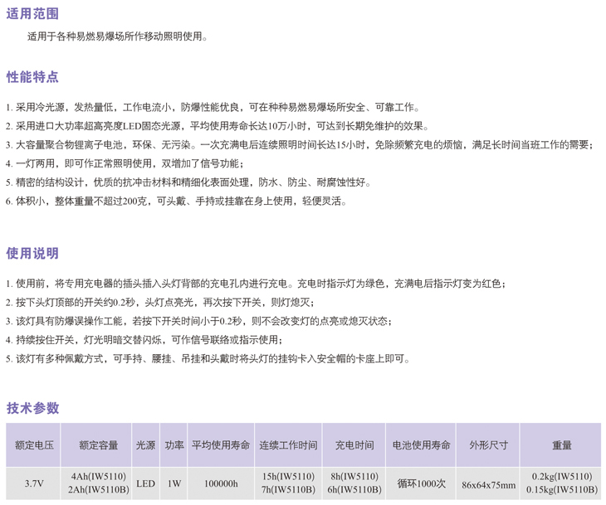The image size is (606, 505).
Task: Click the LED light source cell
Action: [x=145, y=483]
